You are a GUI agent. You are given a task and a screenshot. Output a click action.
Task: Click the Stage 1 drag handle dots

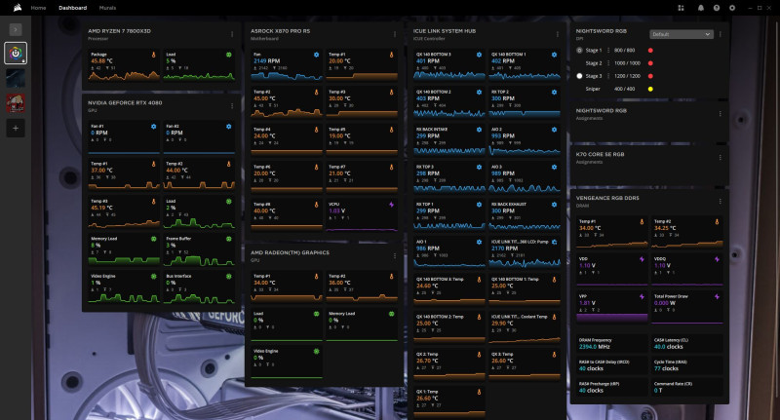point(607,51)
